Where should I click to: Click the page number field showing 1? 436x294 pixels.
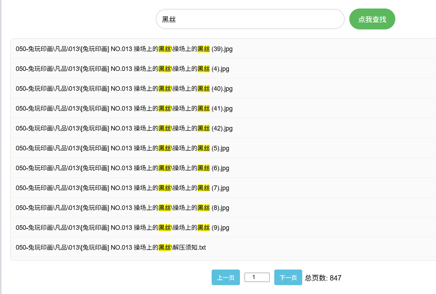point(257,277)
